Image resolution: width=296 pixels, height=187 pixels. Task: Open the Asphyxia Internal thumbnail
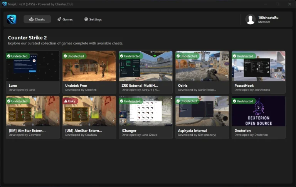202,111
